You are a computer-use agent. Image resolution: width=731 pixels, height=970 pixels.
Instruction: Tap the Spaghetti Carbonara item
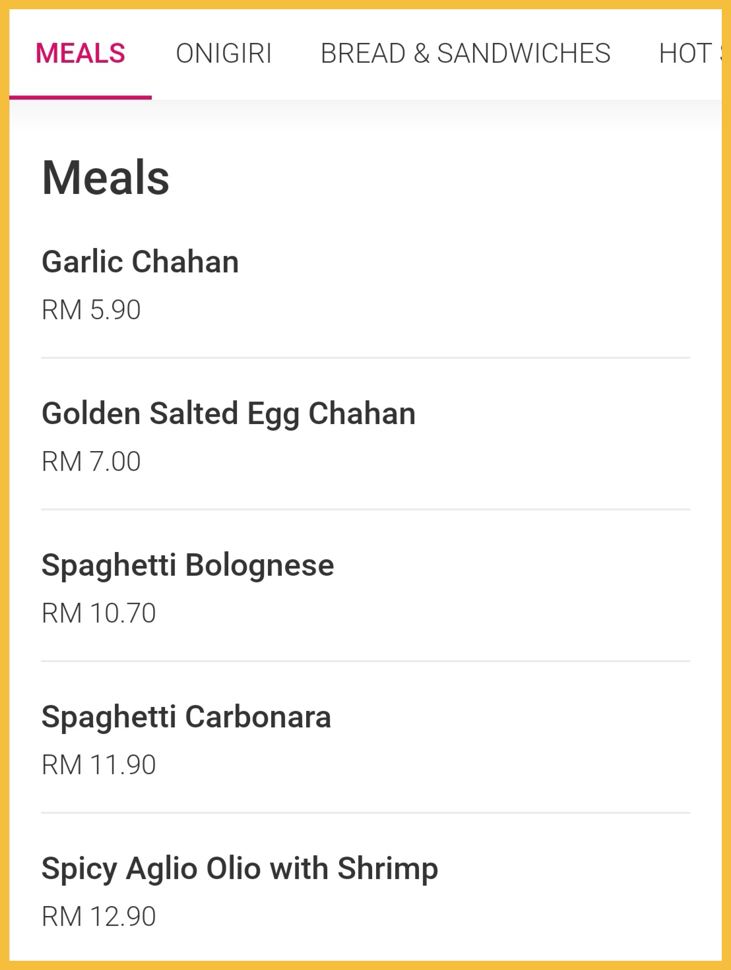186,717
